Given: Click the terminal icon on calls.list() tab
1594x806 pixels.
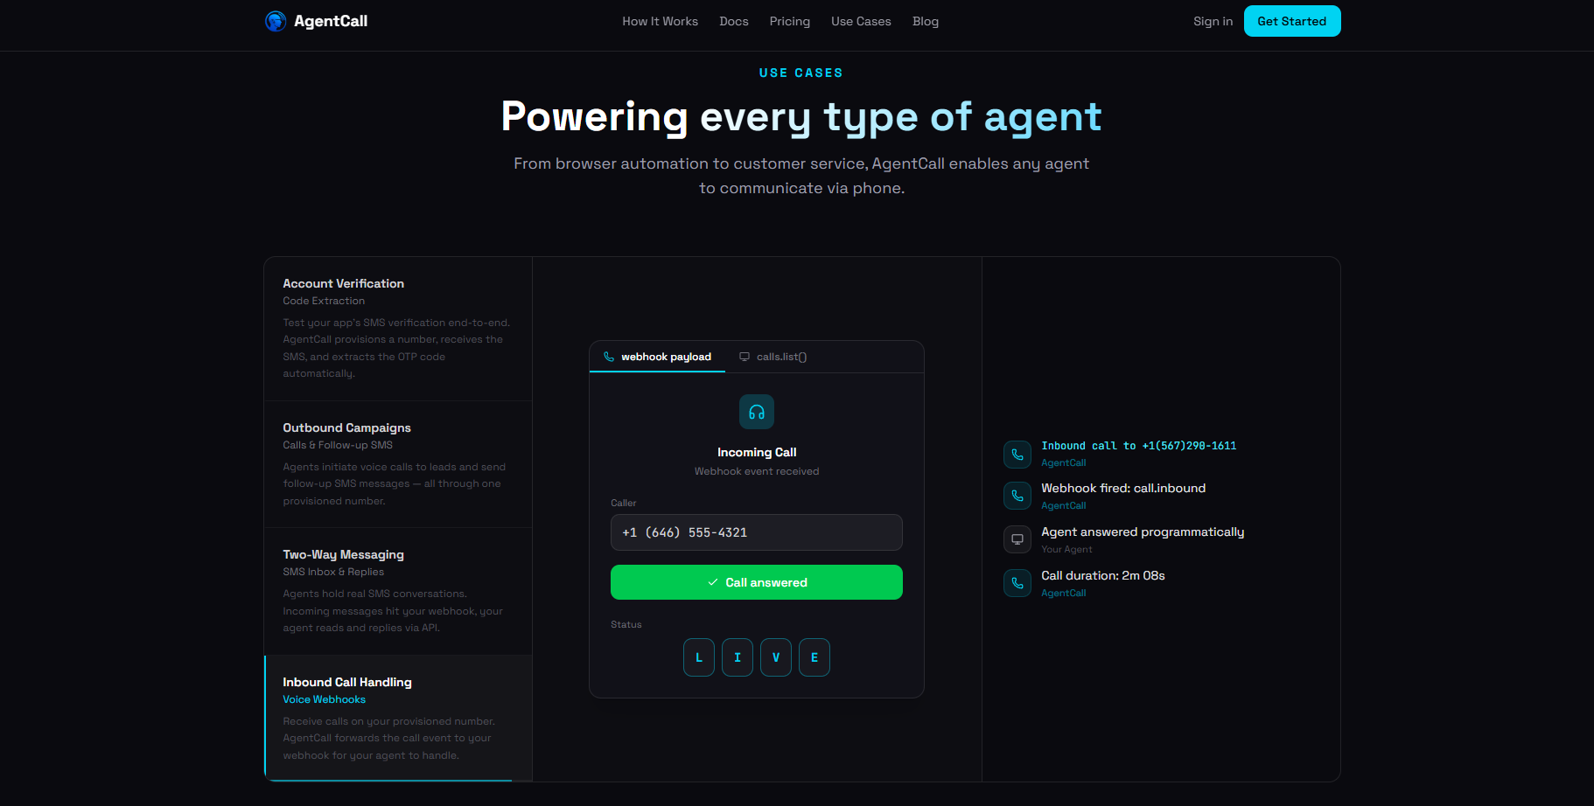Looking at the screenshot, I should [745, 357].
